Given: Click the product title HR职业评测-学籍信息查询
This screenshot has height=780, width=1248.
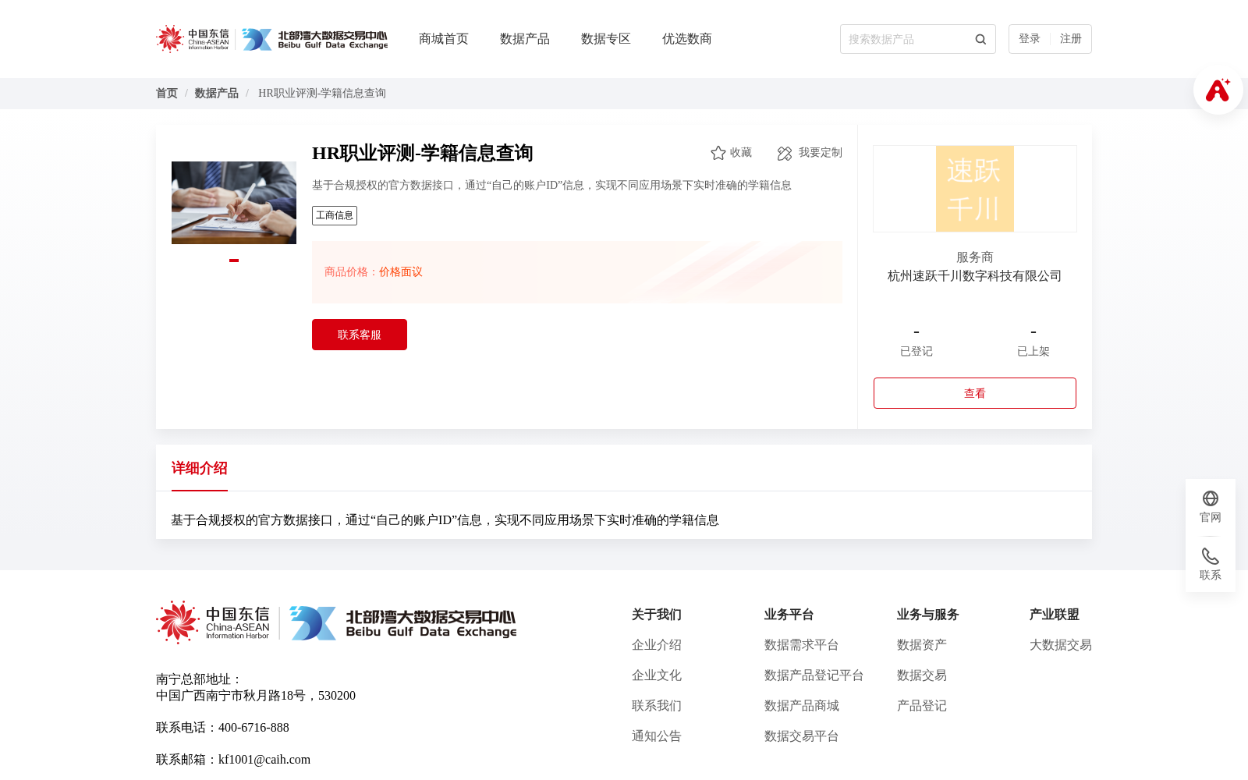Looking at the screenshot, I should click(x=423, y=154).
